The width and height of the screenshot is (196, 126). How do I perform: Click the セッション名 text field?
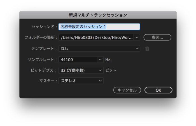click(x=99, y=27)
